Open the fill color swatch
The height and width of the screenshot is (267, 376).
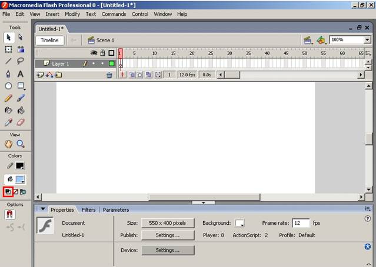coord(20,180)
